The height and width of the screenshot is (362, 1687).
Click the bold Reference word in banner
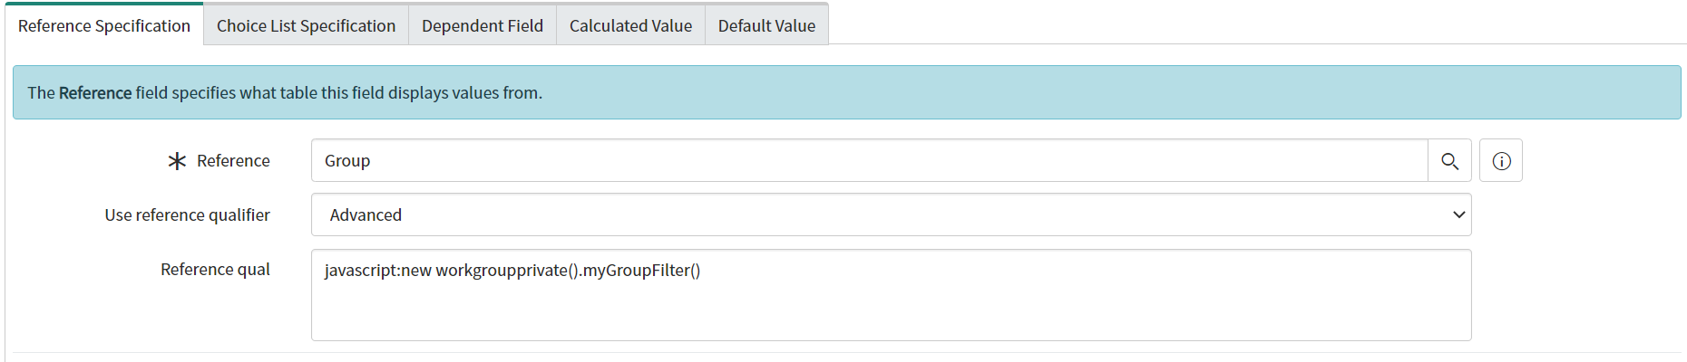(95, 92)
